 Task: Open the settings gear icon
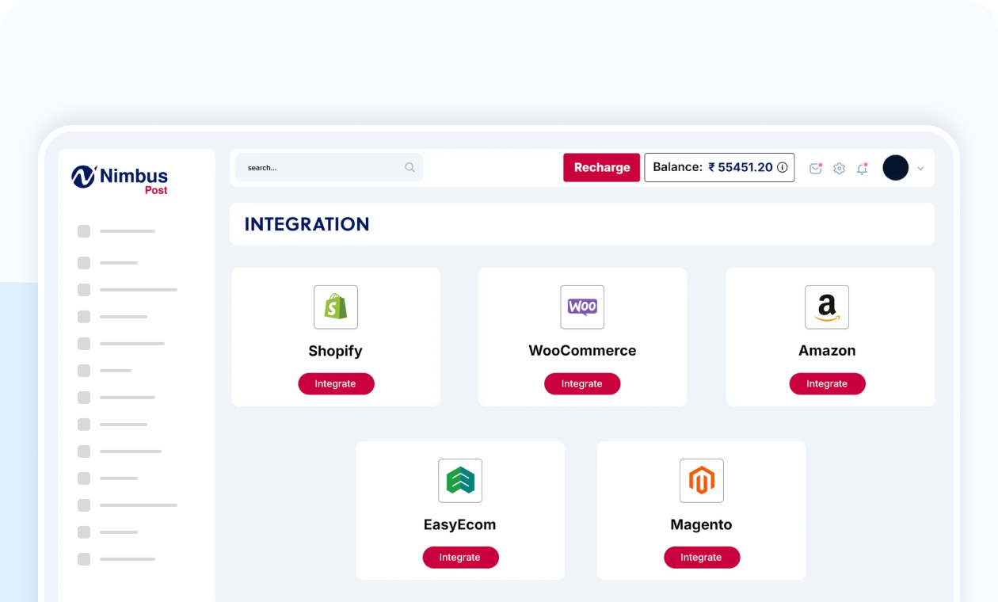pyautogui.click(x=839, y=168)
